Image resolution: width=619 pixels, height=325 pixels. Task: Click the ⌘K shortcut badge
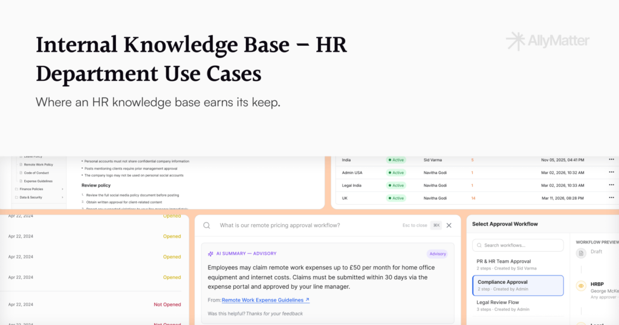coord(436,225)
